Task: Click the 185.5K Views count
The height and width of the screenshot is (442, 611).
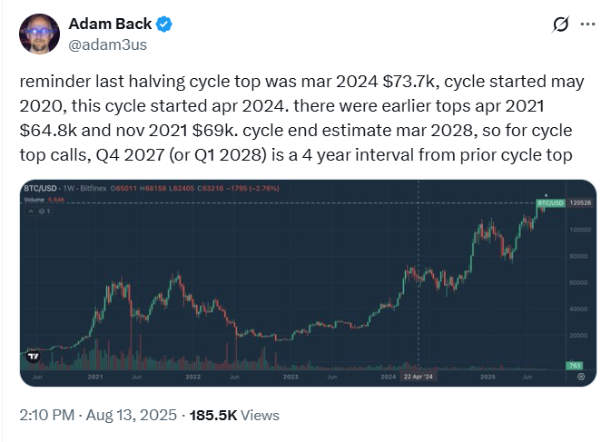Action: click(x=234, y=415)
